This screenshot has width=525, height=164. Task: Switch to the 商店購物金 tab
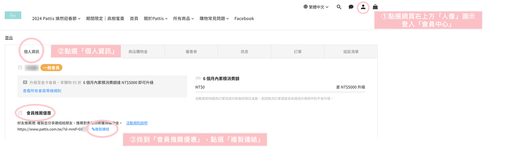point(138,52)
